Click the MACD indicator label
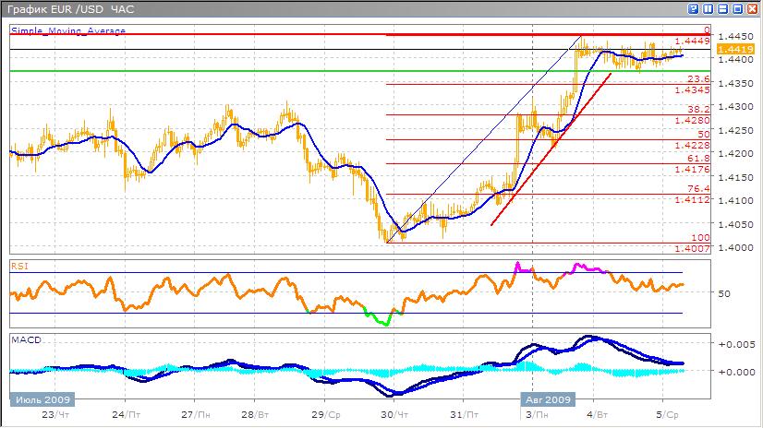 [x=25, y=340]
